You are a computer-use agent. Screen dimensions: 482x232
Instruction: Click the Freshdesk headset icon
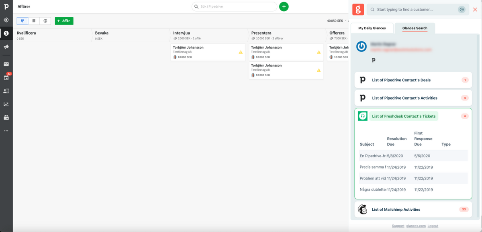(363, 116)
